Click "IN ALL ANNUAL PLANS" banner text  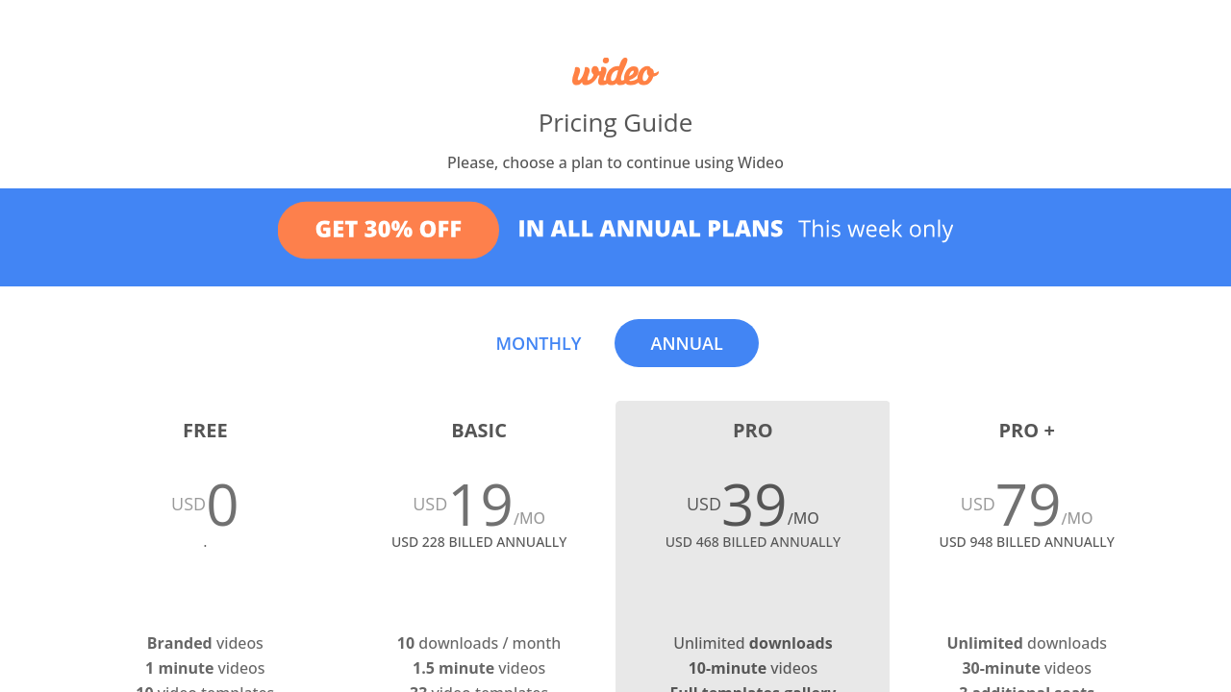point(650,229)
